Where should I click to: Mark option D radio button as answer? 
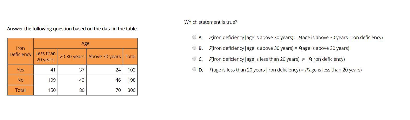194,69
